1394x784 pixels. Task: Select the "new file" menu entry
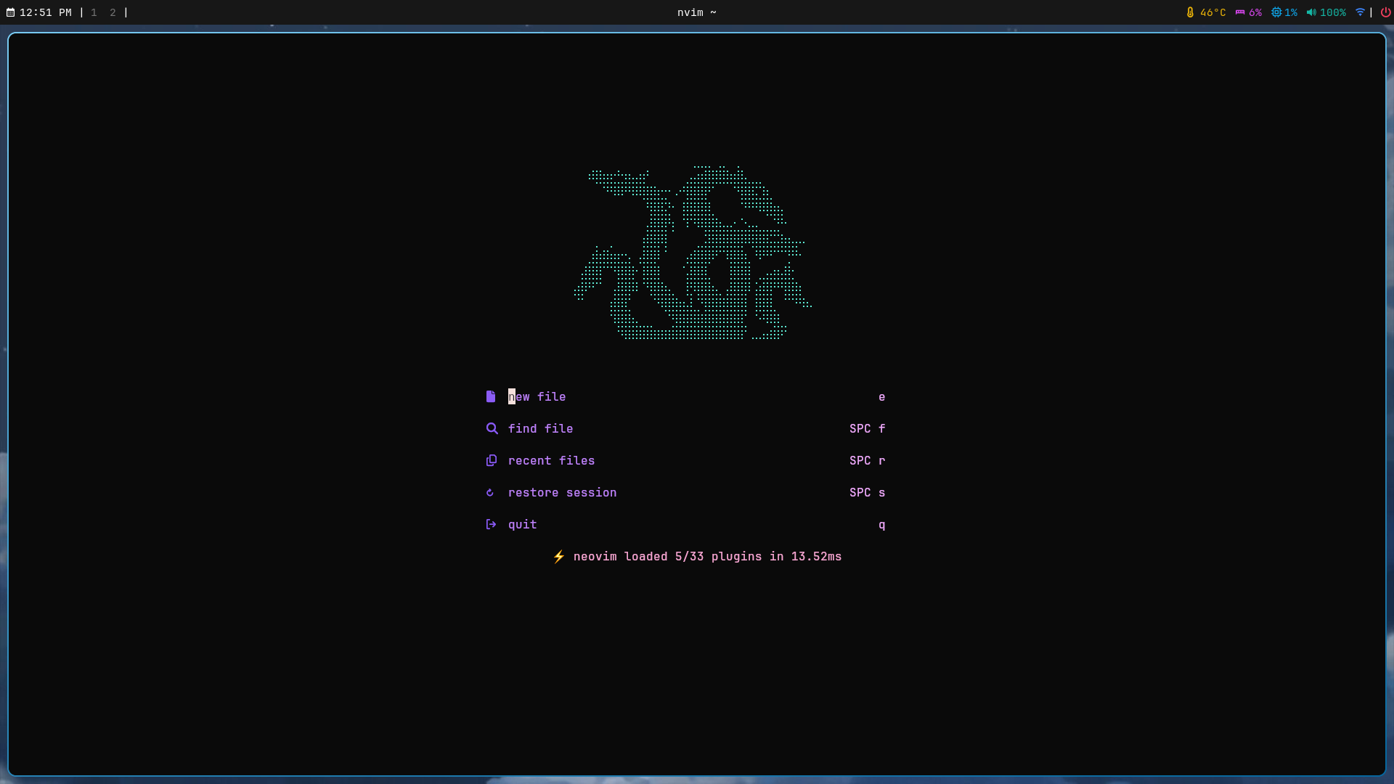[537, 396]
